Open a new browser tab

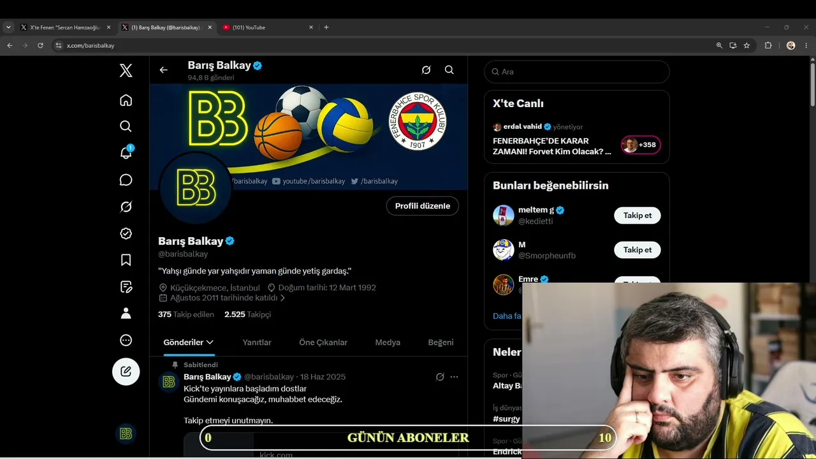pyautogui.click(x=326, y=27)
